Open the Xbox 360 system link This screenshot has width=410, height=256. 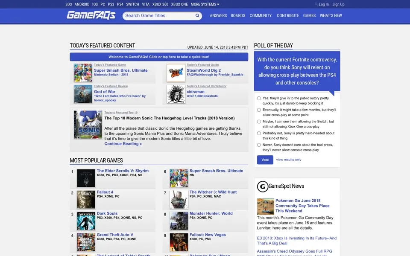[x=160, y=4]
